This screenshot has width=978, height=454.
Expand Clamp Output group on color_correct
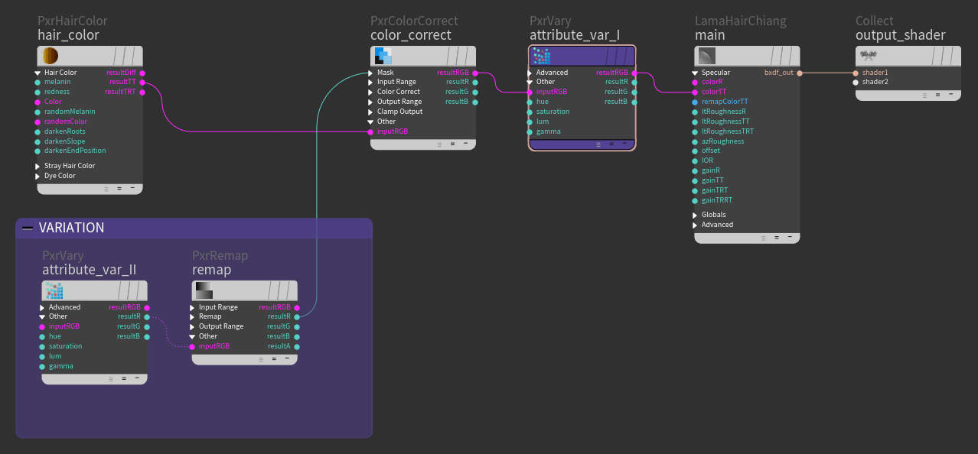(370, 112)
